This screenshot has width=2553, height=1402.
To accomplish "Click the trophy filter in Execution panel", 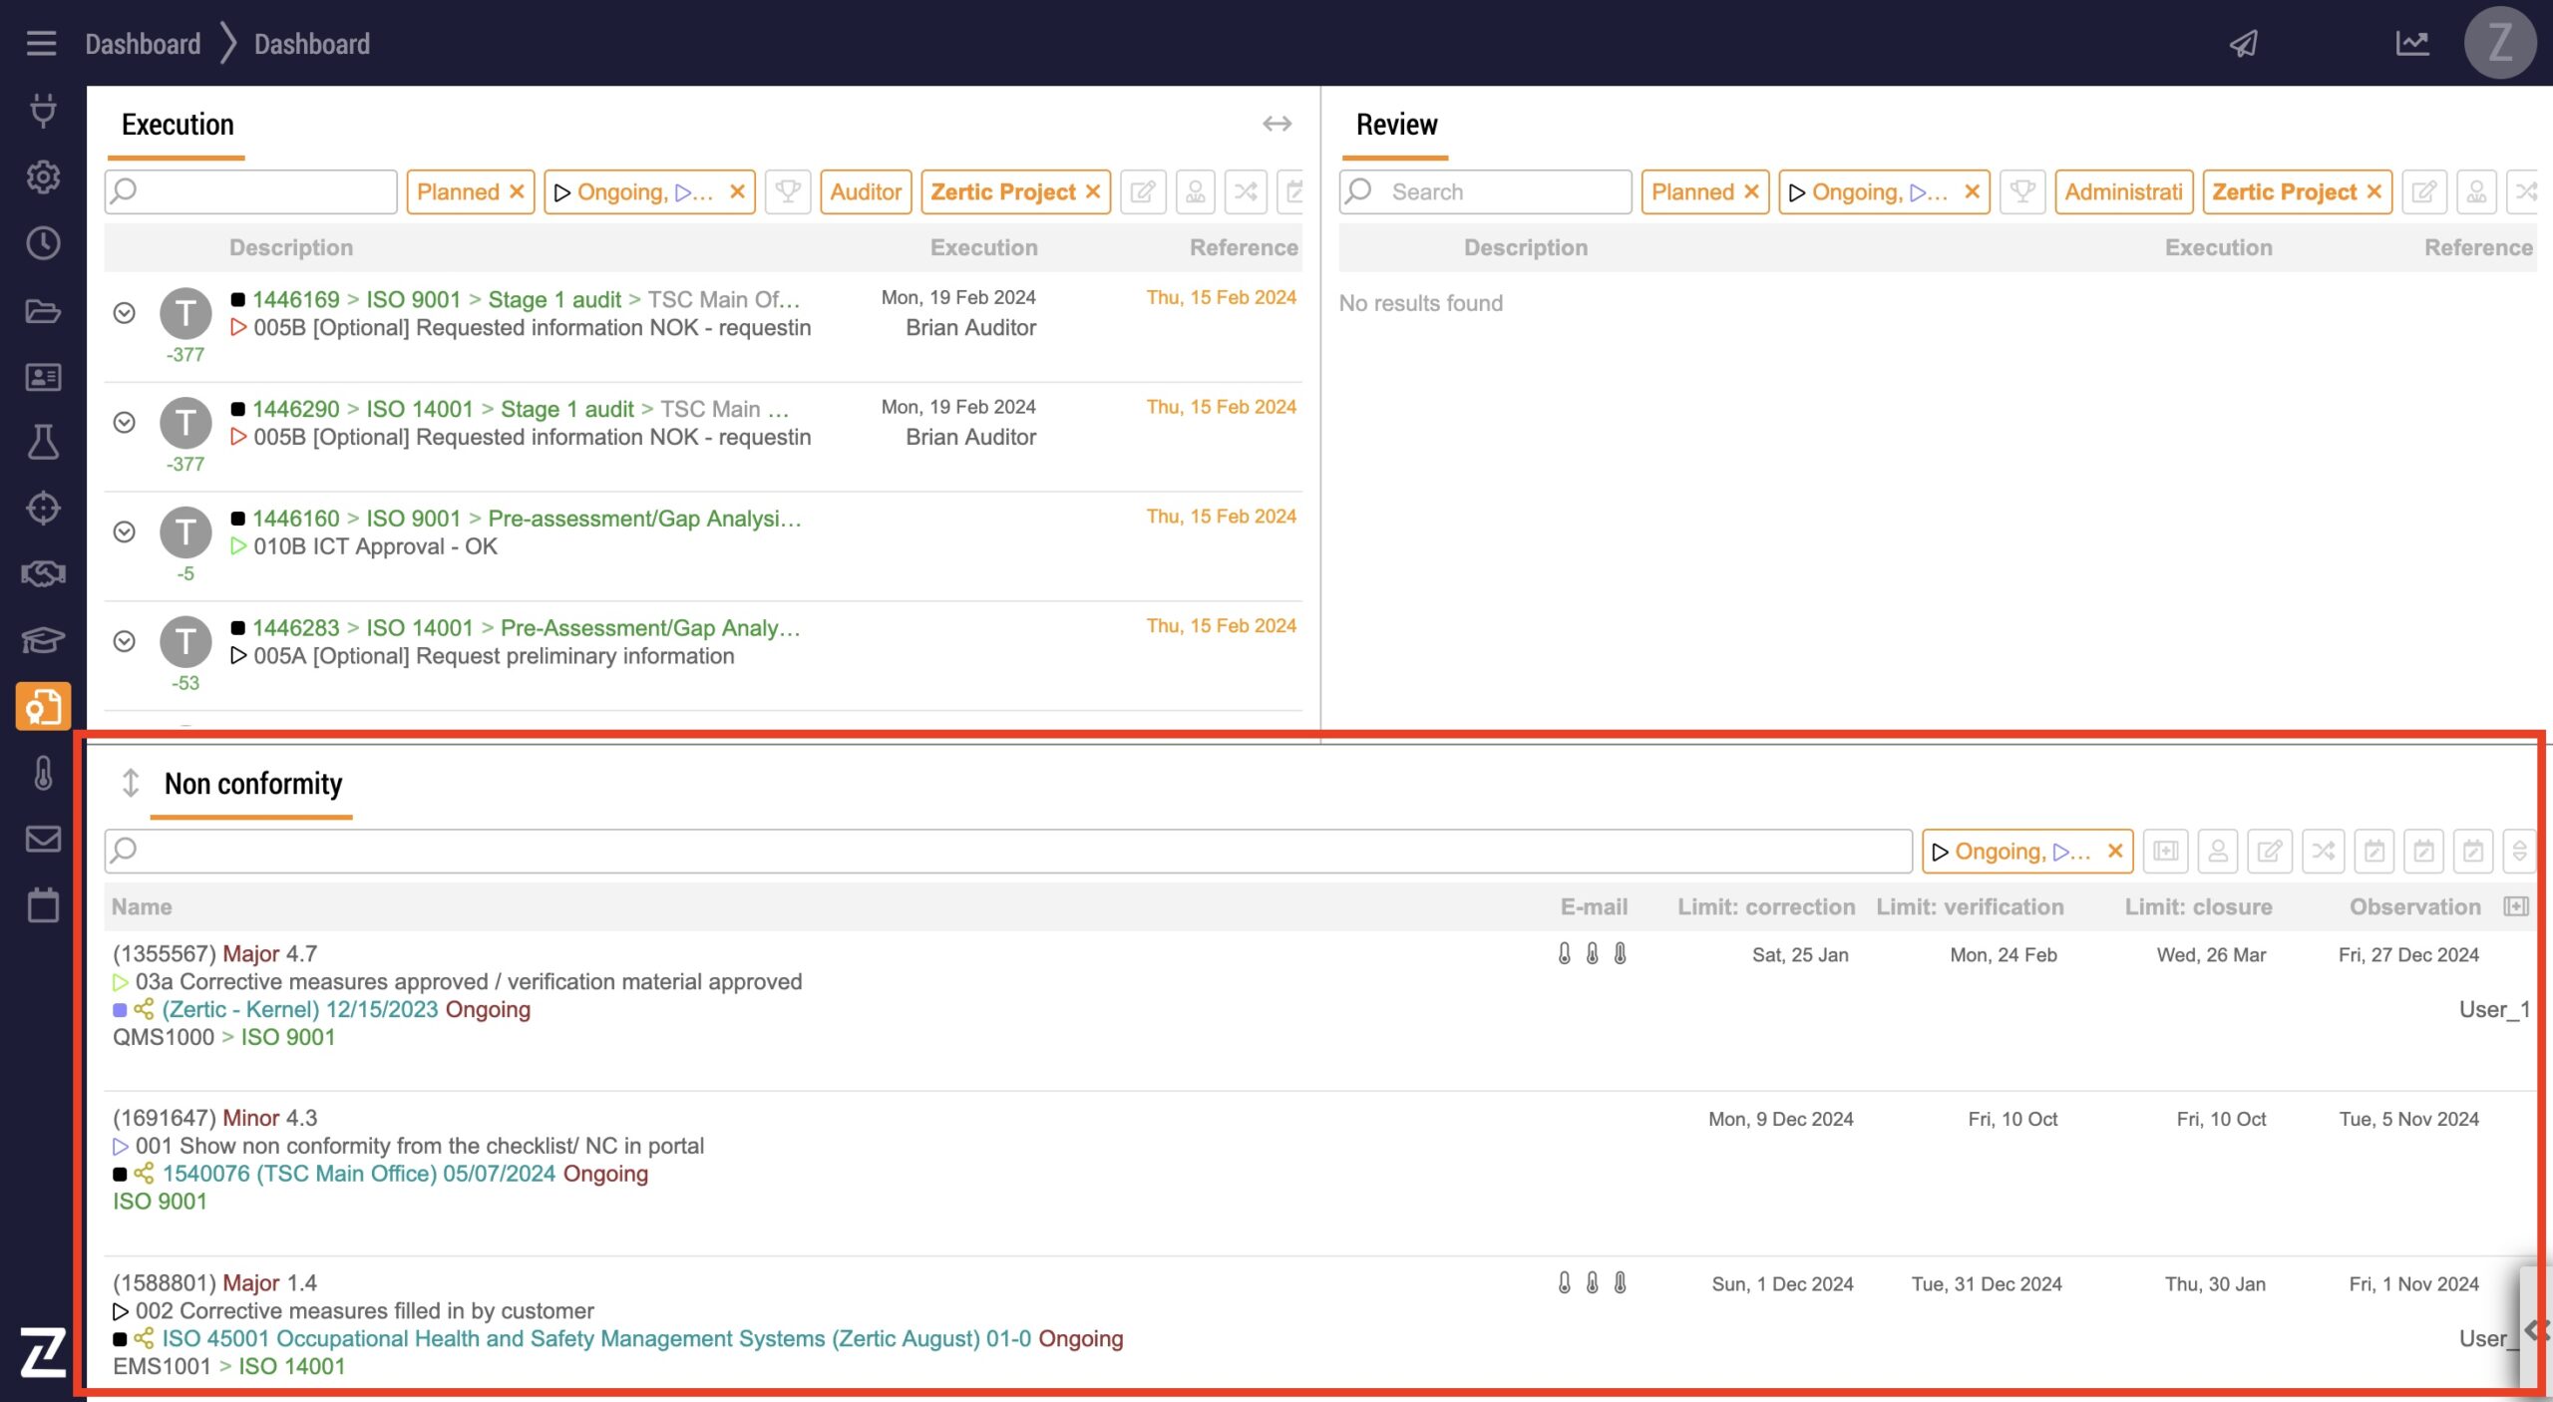I will tap(787, 191).
